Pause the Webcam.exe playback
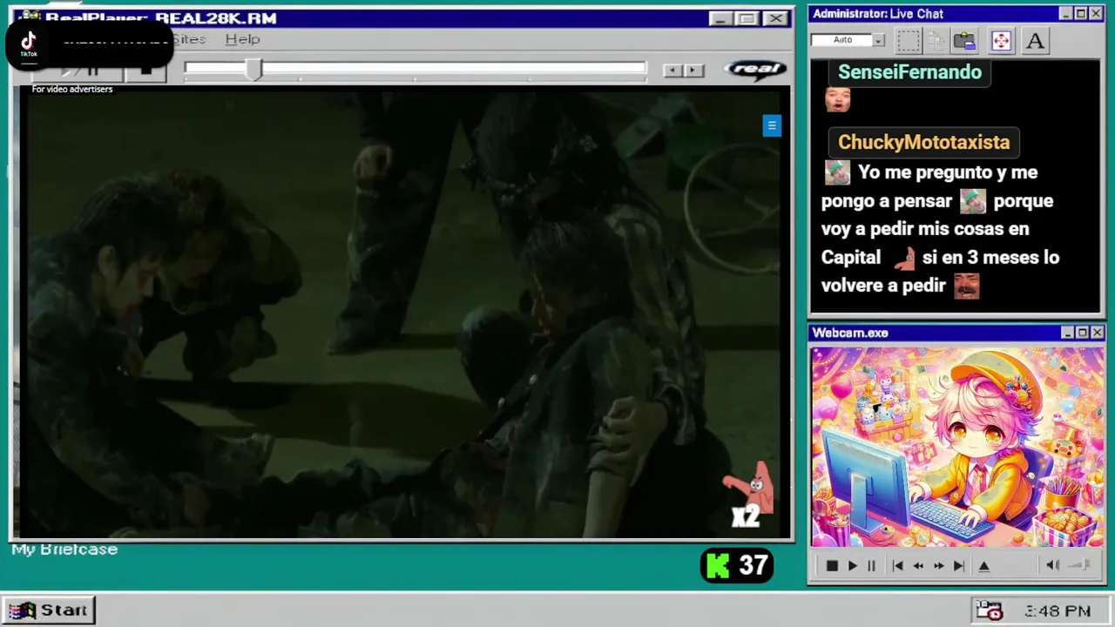 click(x=871, y=566)
